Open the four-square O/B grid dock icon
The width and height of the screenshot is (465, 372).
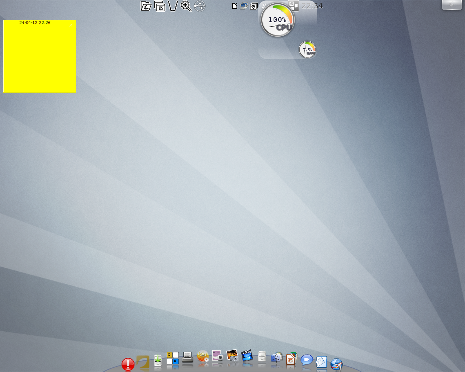pyautogui.click(x=173, y=358)
